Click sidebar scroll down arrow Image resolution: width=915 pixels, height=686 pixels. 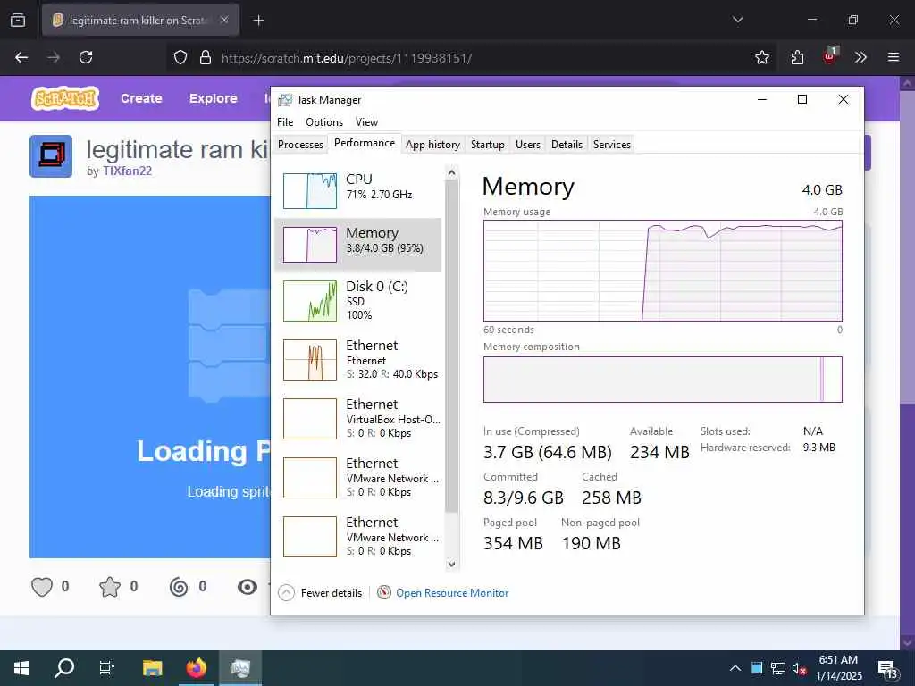[x=451, y=565]
